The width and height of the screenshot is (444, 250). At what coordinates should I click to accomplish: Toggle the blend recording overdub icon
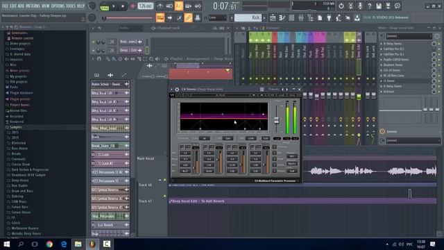pyautogui.click(x=188, y=6)
